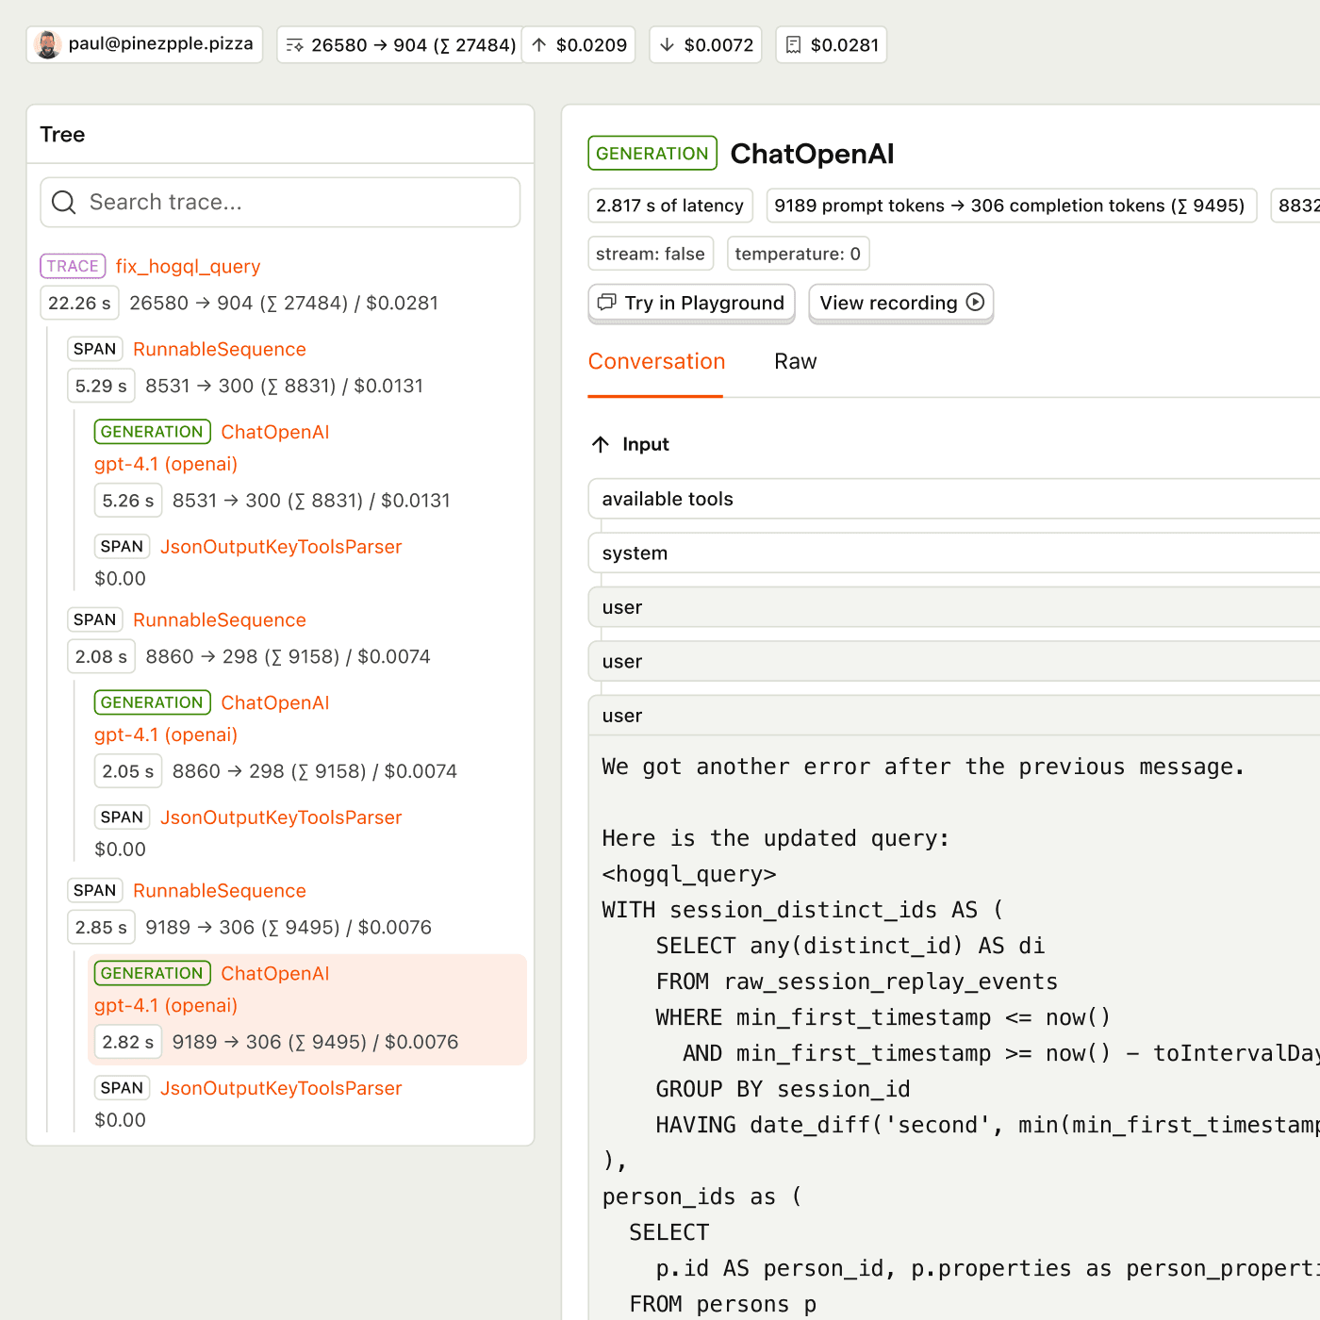1320x1320 pixels.
Task: Click the down-arrow output cost icon
Action: click(667, 44)
